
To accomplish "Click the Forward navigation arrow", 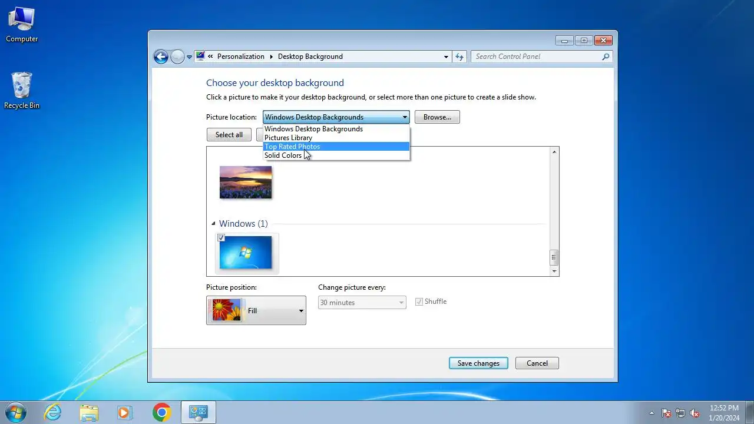I will point(177,57).
